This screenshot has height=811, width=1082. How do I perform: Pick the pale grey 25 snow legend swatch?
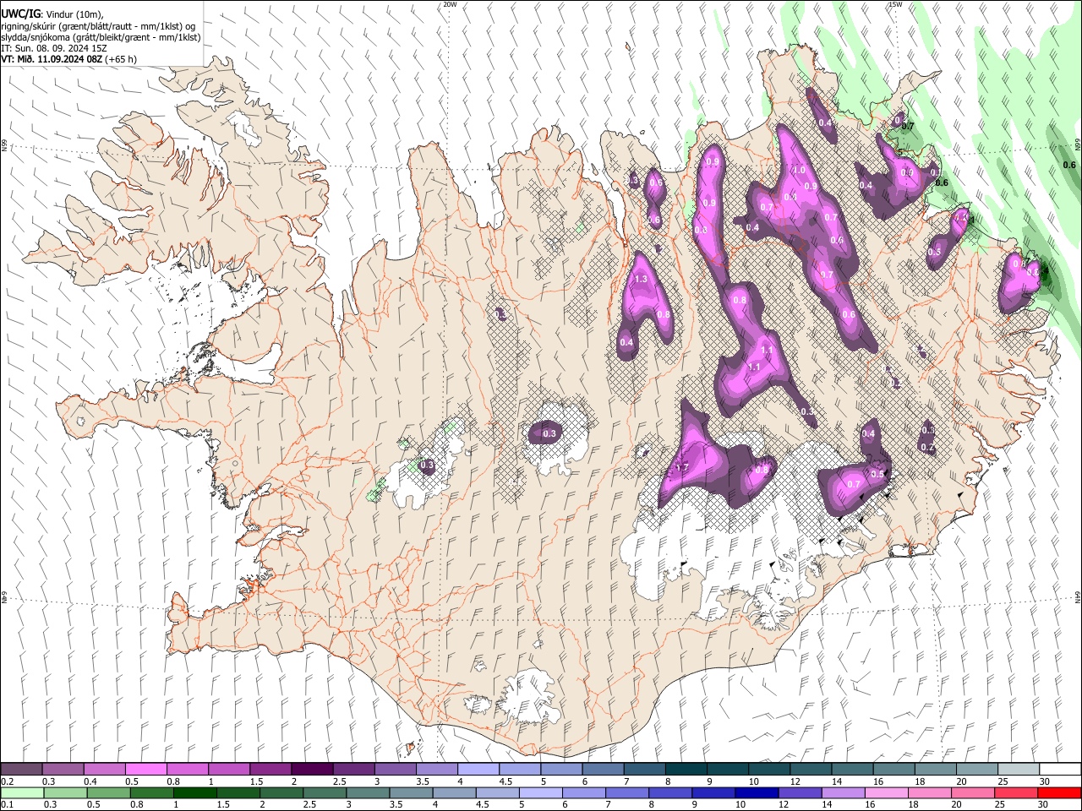1019,770
